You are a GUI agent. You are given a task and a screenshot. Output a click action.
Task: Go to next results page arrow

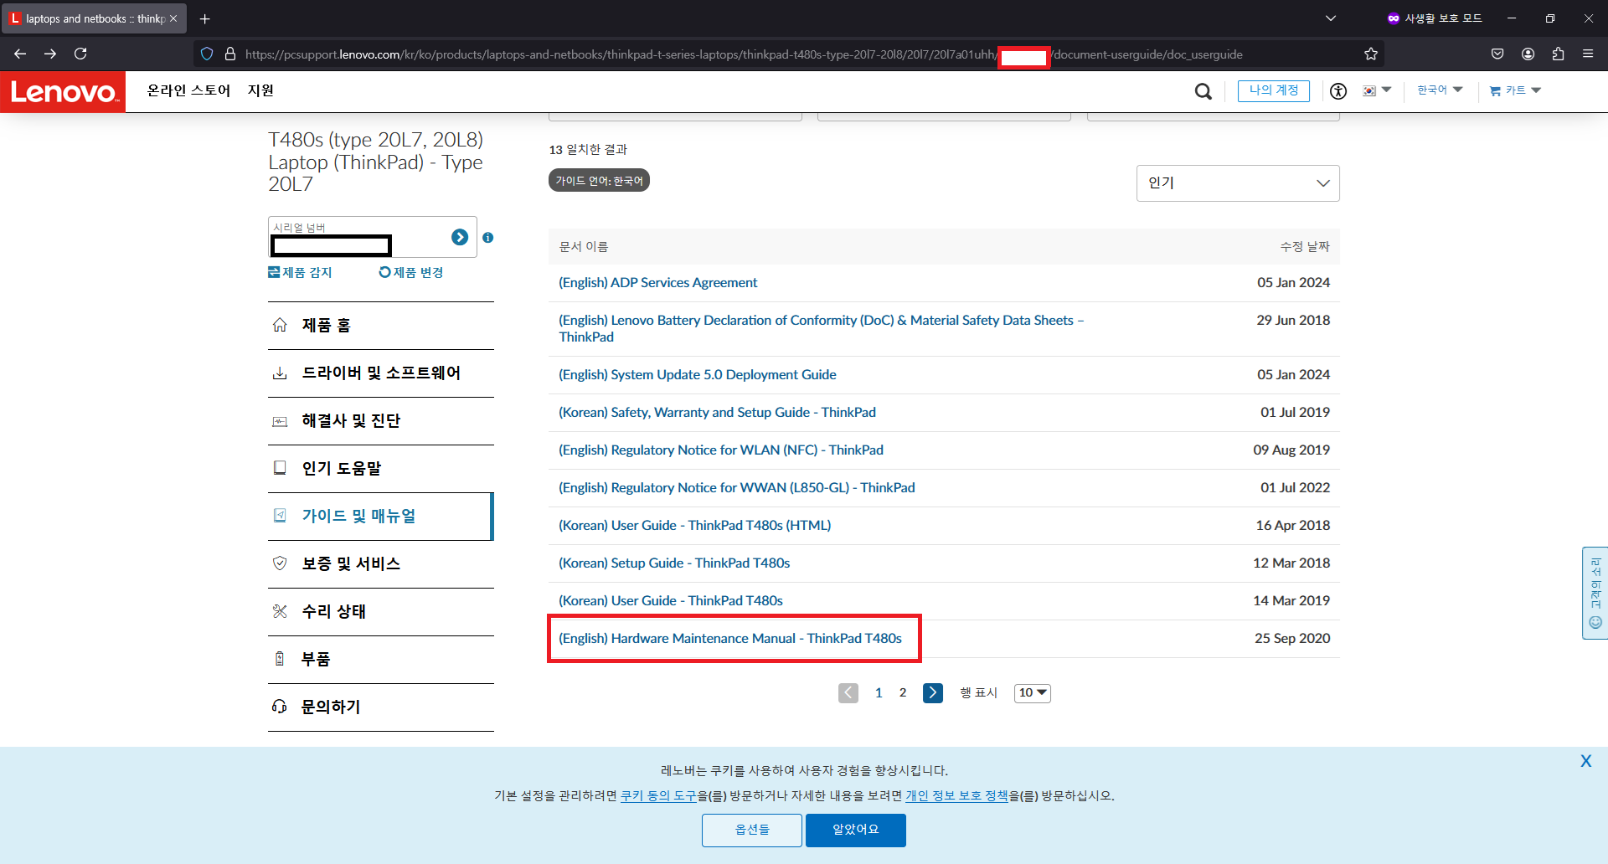[933, 693]
